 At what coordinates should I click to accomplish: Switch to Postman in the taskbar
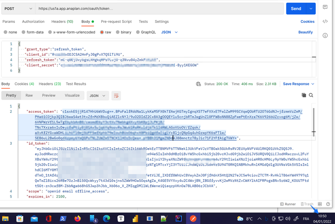(193, 218)
